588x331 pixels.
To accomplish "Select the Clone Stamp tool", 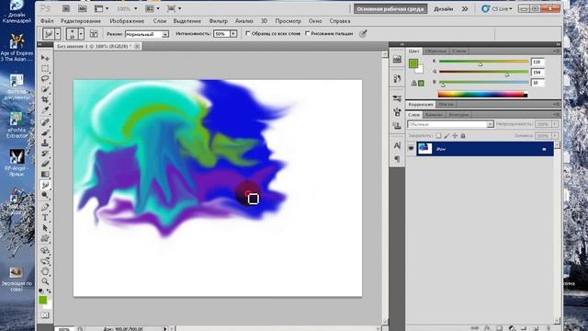I will click(45, 143).
